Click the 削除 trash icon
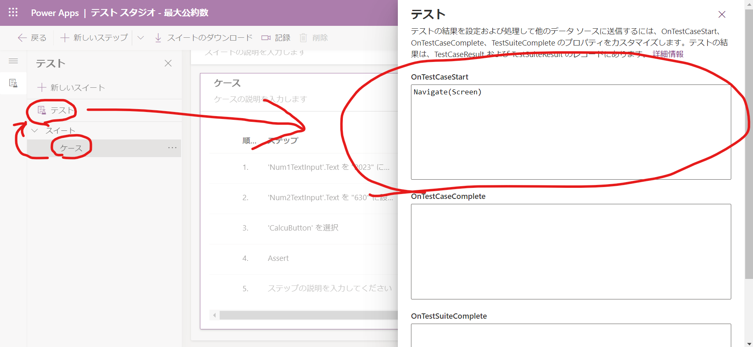 (303, 38)
